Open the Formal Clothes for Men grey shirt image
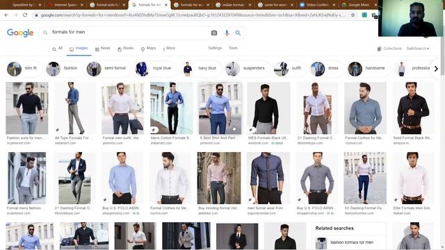 [x=365, y=108]
